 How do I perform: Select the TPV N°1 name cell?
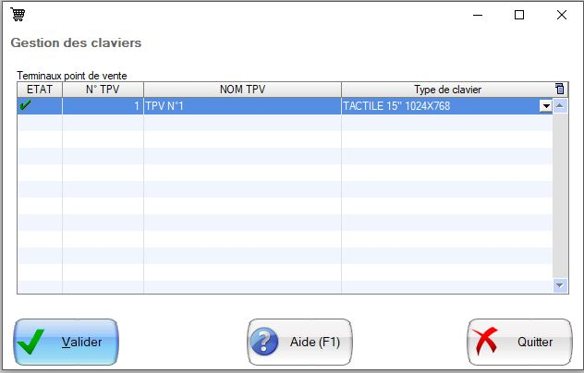point(242,106)
